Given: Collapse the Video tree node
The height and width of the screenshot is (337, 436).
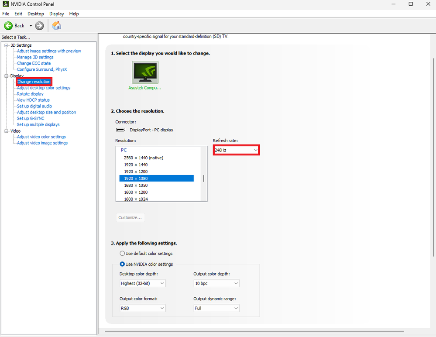Looking at the screenshot, I should (x=7, y=131).
